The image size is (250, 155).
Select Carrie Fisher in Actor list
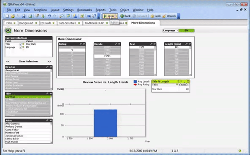[28, 130]
